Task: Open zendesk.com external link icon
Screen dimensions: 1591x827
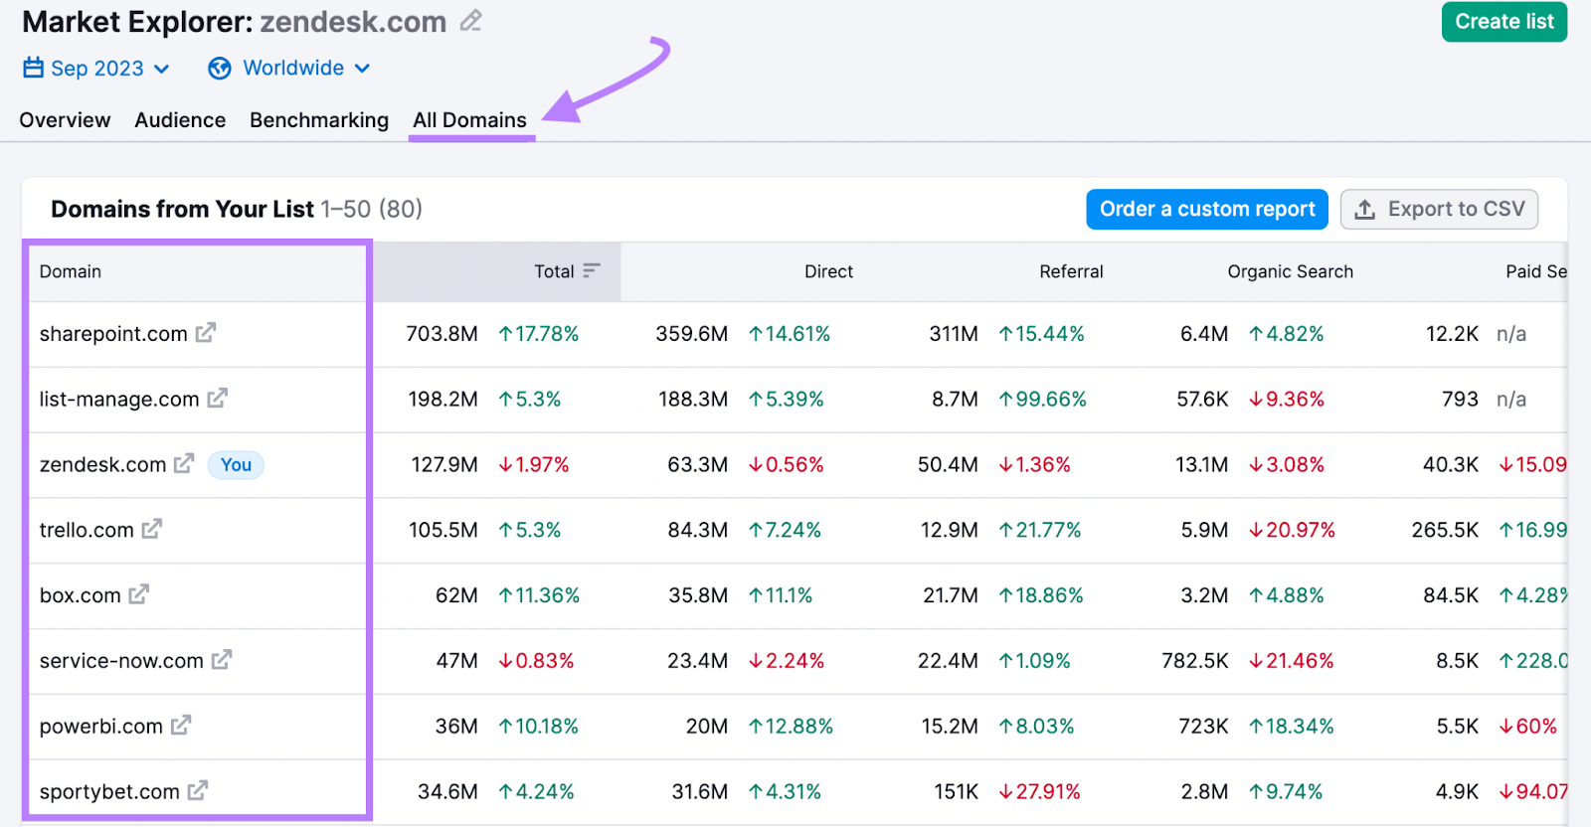Action: click(x=184, y=464)
